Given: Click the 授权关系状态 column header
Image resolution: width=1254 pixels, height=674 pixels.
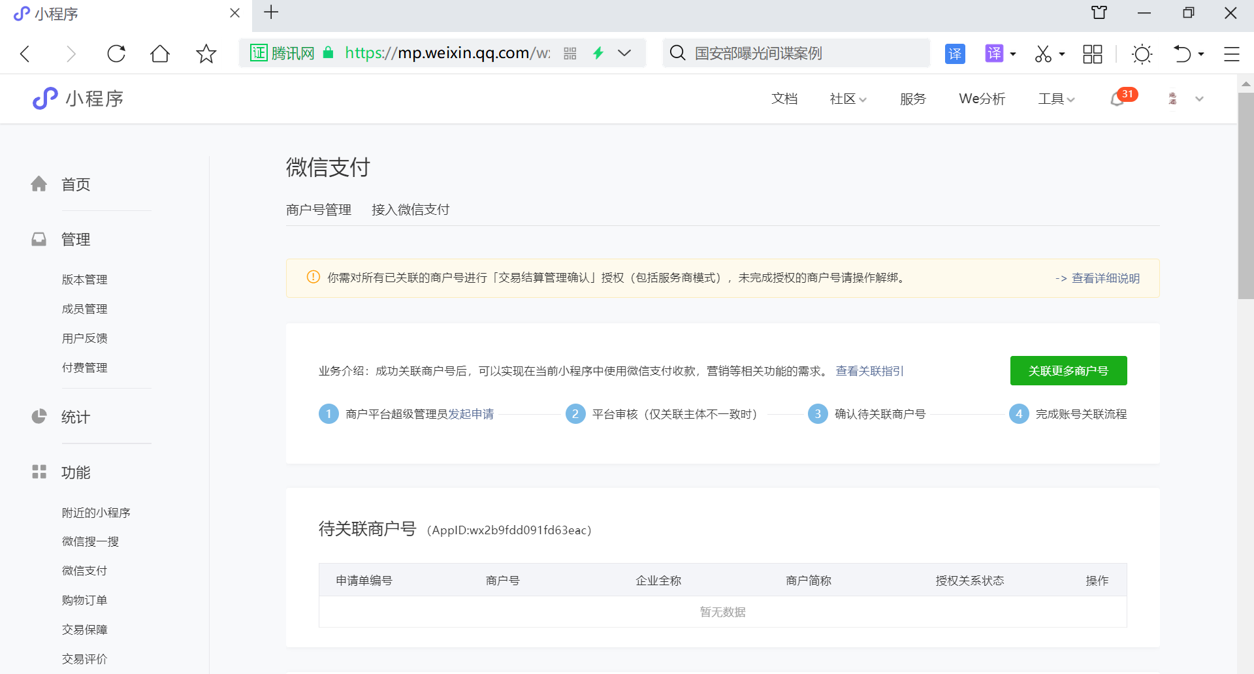Looking at the screenshot, I should [970, 581].
